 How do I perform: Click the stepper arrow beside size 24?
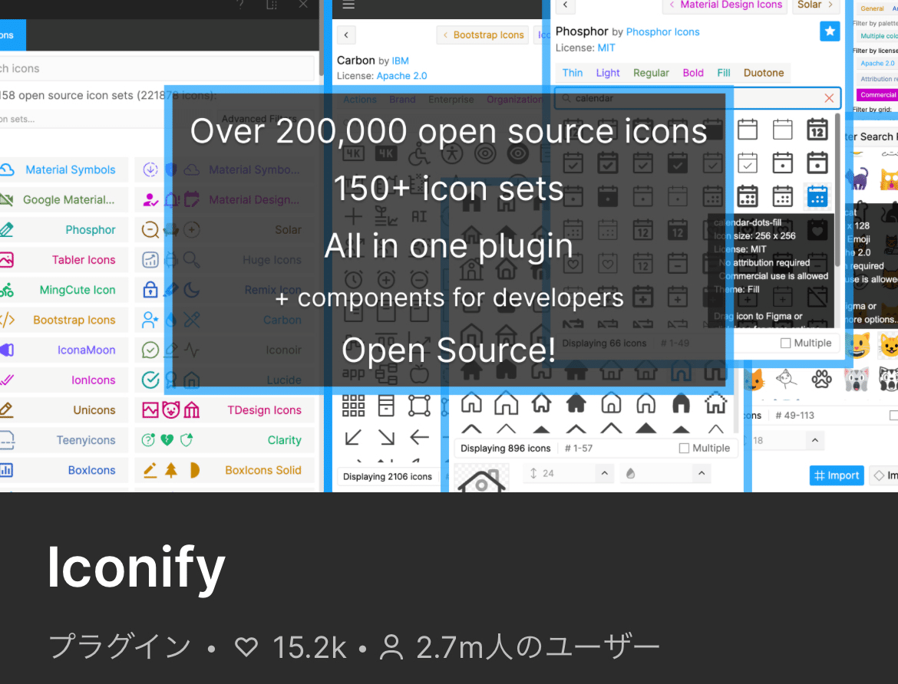[x=604, y=473]
